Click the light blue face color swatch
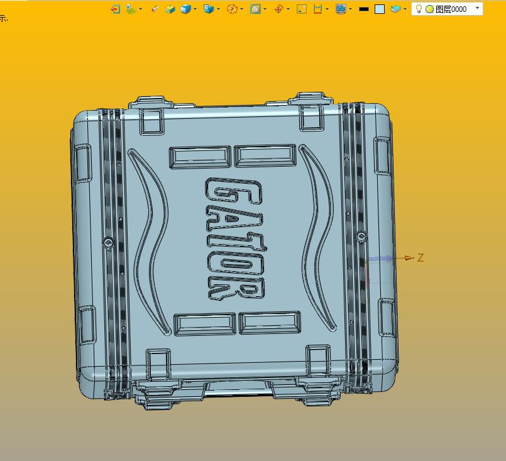This screenshot has height=461, width=506. [x=380, y=9]
